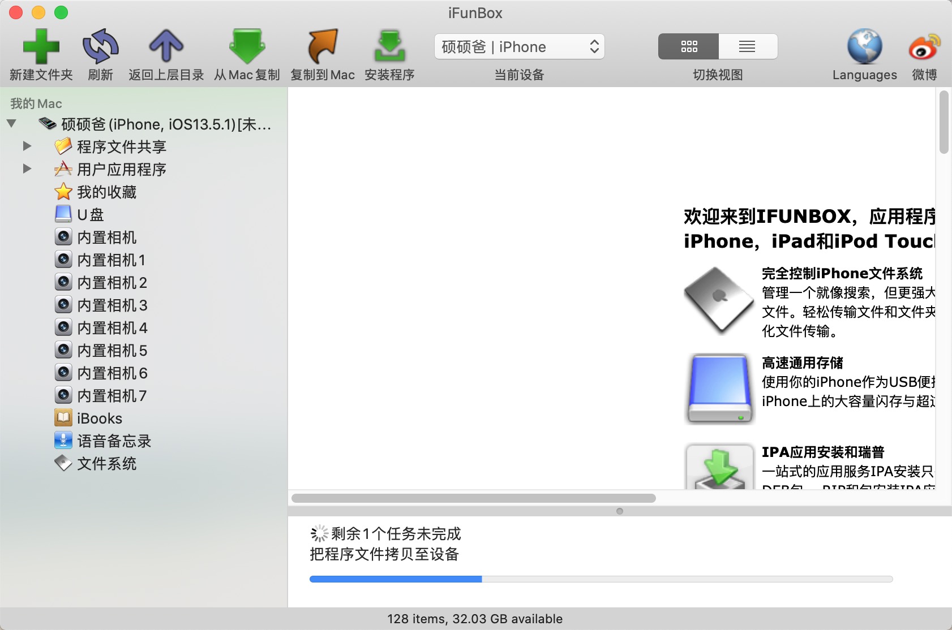Image resolution: width=952 pixels, height=630 pixels.
Task: Select 用户应用程序 in sidebar
Action: point(144,169)
